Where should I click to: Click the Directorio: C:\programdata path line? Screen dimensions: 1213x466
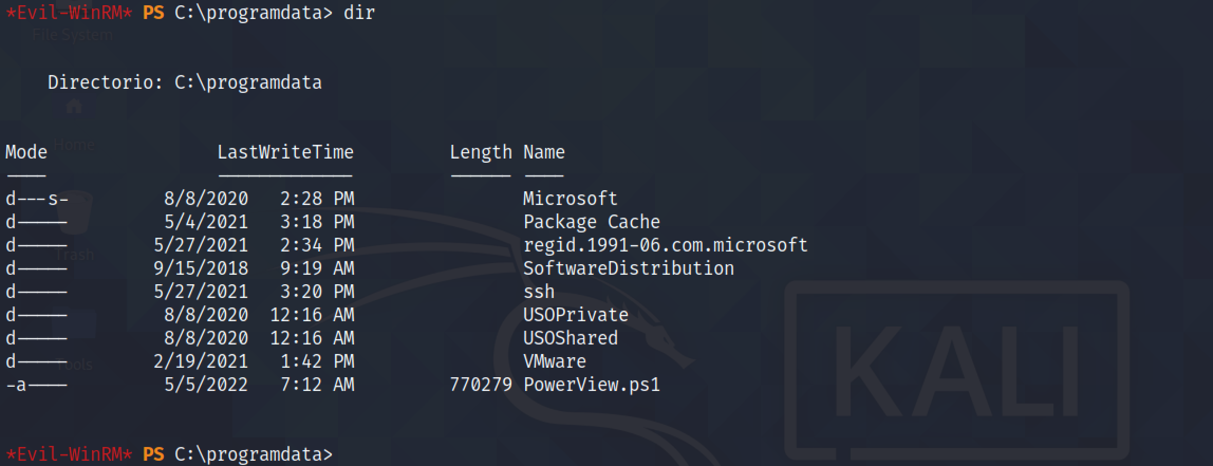185,82
